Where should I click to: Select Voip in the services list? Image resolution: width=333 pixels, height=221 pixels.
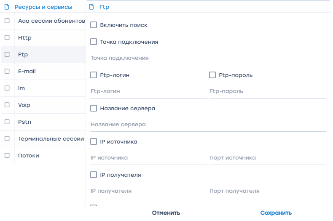pyautogui.click(x=24, y=105)
